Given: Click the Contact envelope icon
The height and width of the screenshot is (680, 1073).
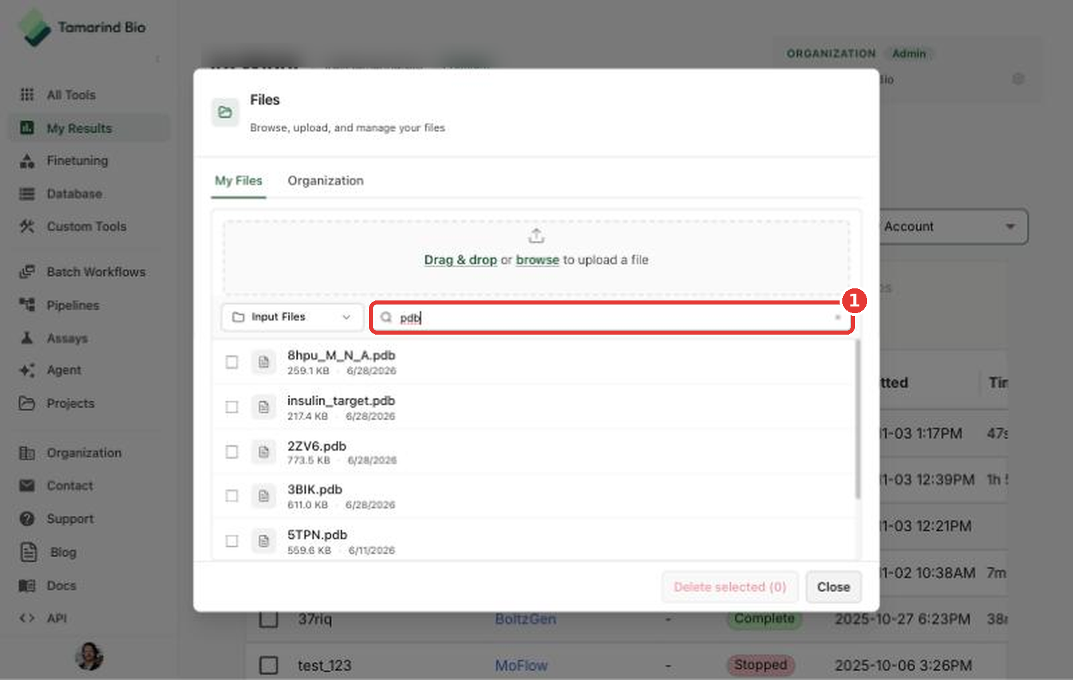Looking at the screenshot, I should [x=27, y=486].
